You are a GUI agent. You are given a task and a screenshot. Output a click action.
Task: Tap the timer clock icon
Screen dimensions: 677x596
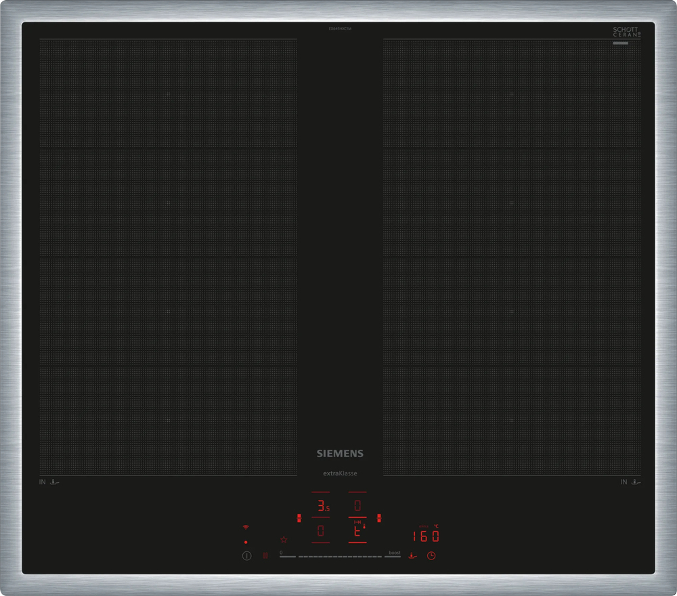coord(431,555)
